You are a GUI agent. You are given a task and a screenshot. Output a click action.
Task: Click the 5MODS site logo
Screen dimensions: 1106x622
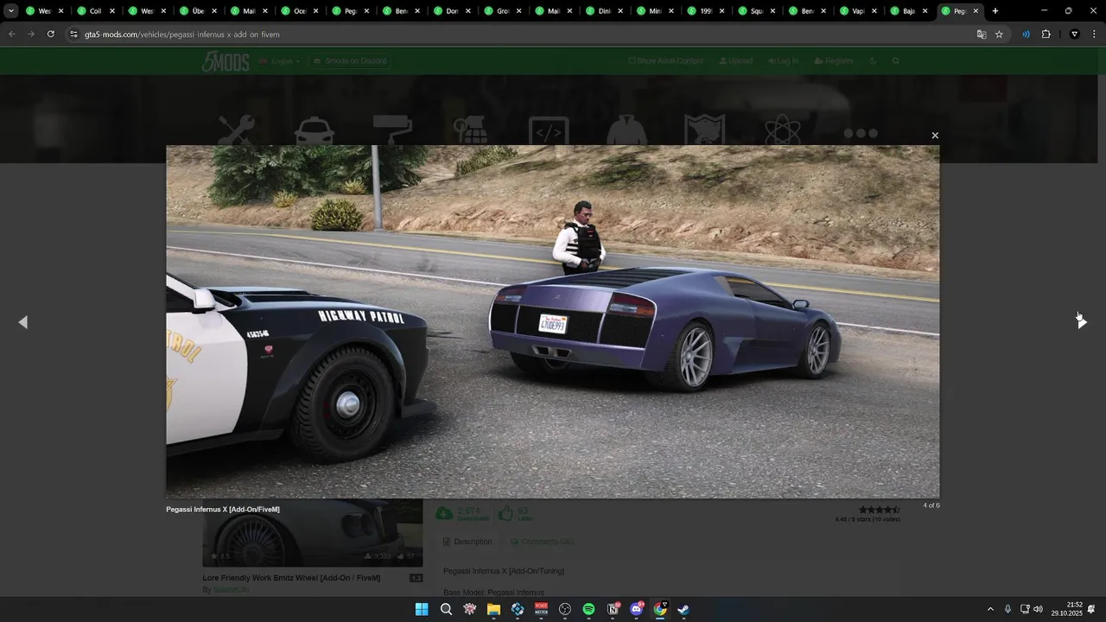point(226,61)
